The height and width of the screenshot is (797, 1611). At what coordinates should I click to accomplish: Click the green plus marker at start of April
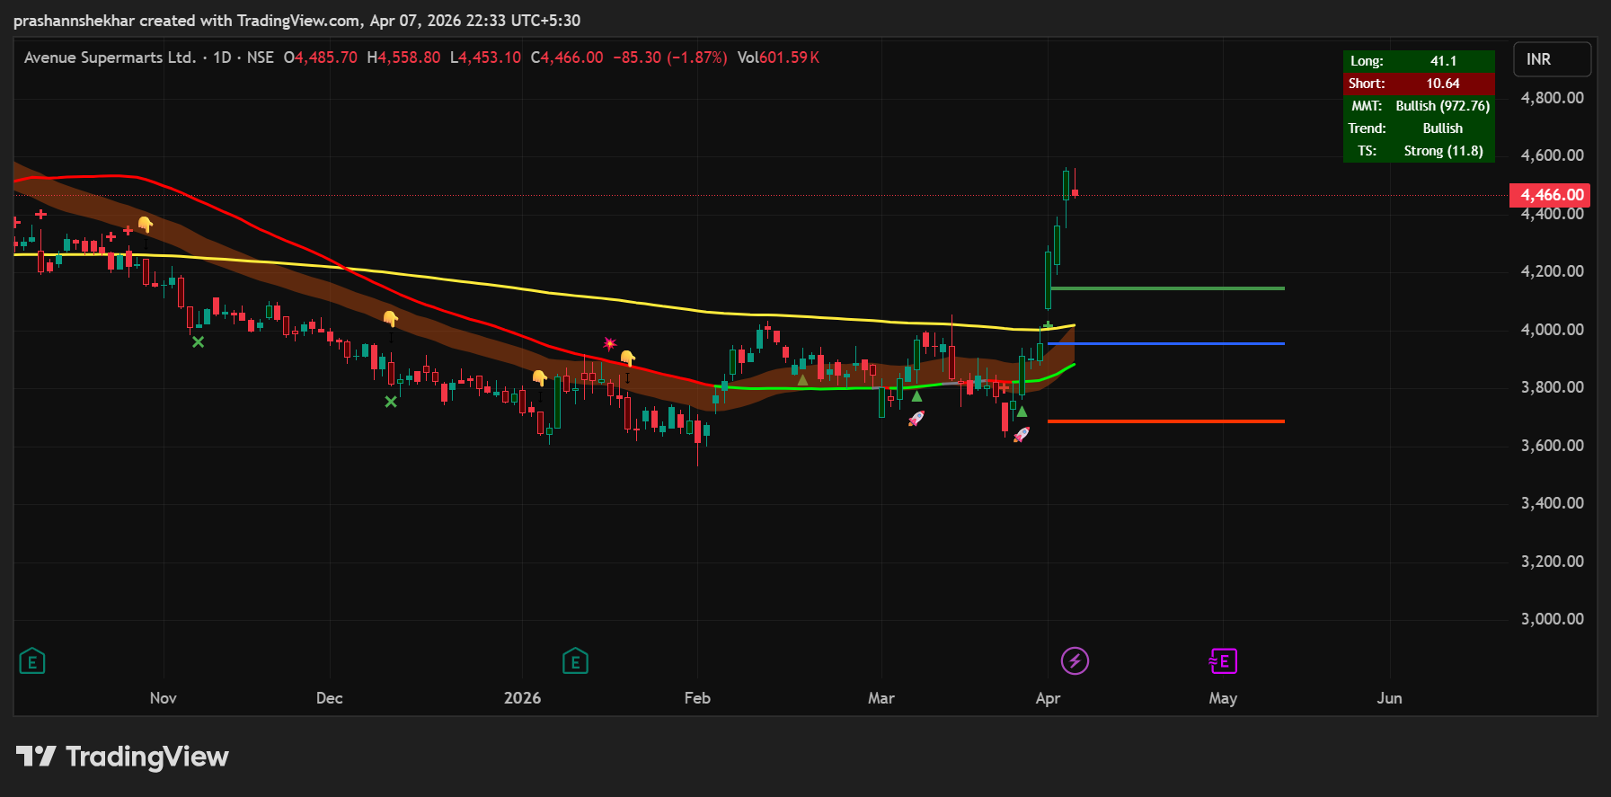[1048, 325]
